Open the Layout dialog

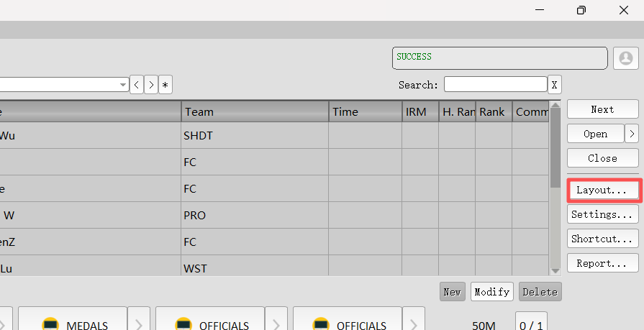pos(602,191)
